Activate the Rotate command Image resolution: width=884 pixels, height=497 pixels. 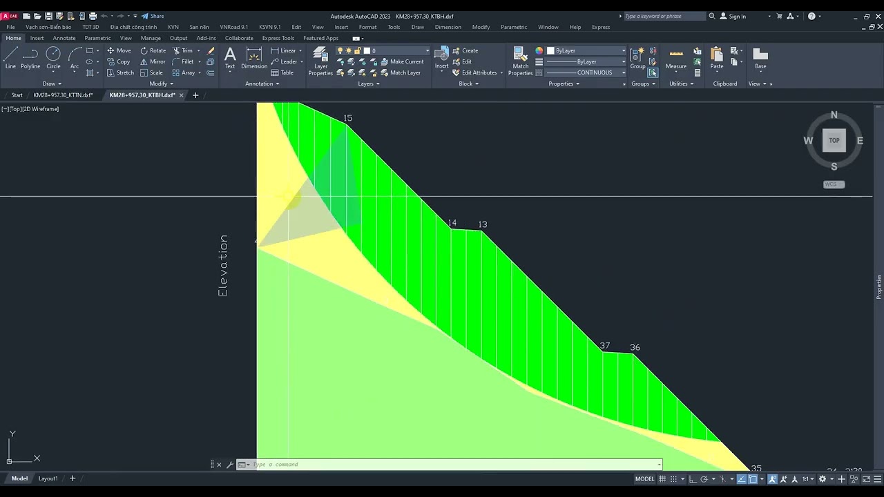153,50
